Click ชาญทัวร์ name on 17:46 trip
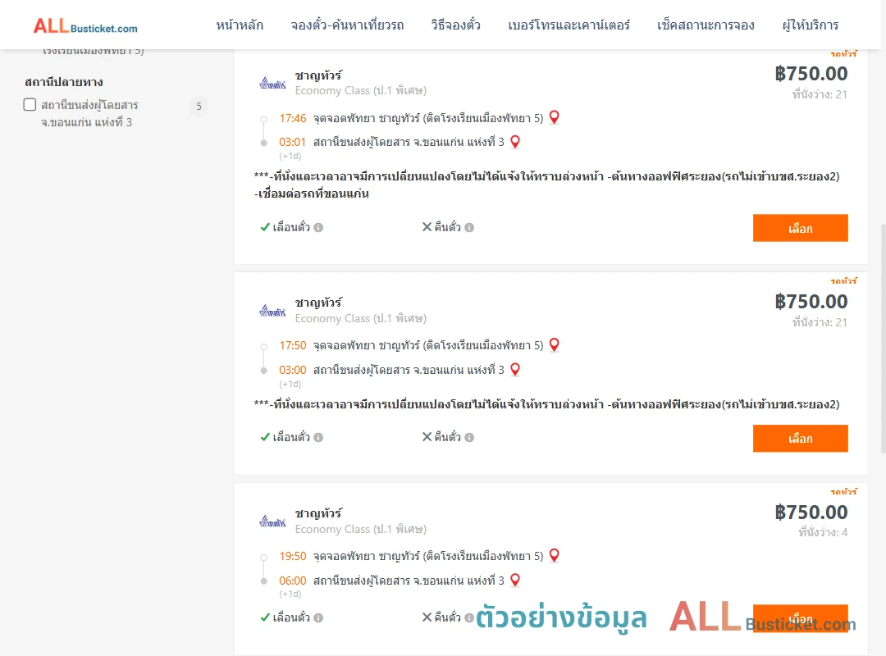 point(318,75)
